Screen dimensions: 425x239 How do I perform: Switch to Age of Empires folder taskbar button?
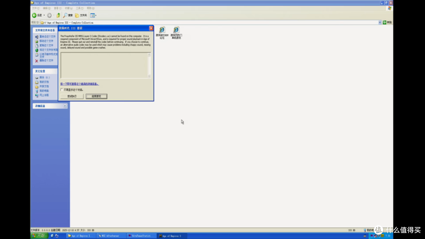click(x=80, y=236)
